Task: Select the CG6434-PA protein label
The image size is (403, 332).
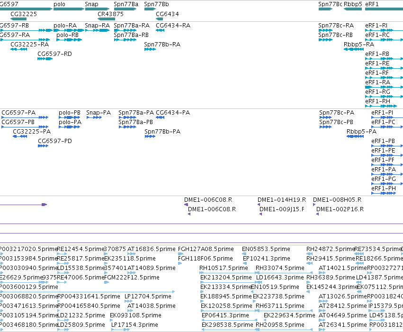Action: [x=173, y=113]
